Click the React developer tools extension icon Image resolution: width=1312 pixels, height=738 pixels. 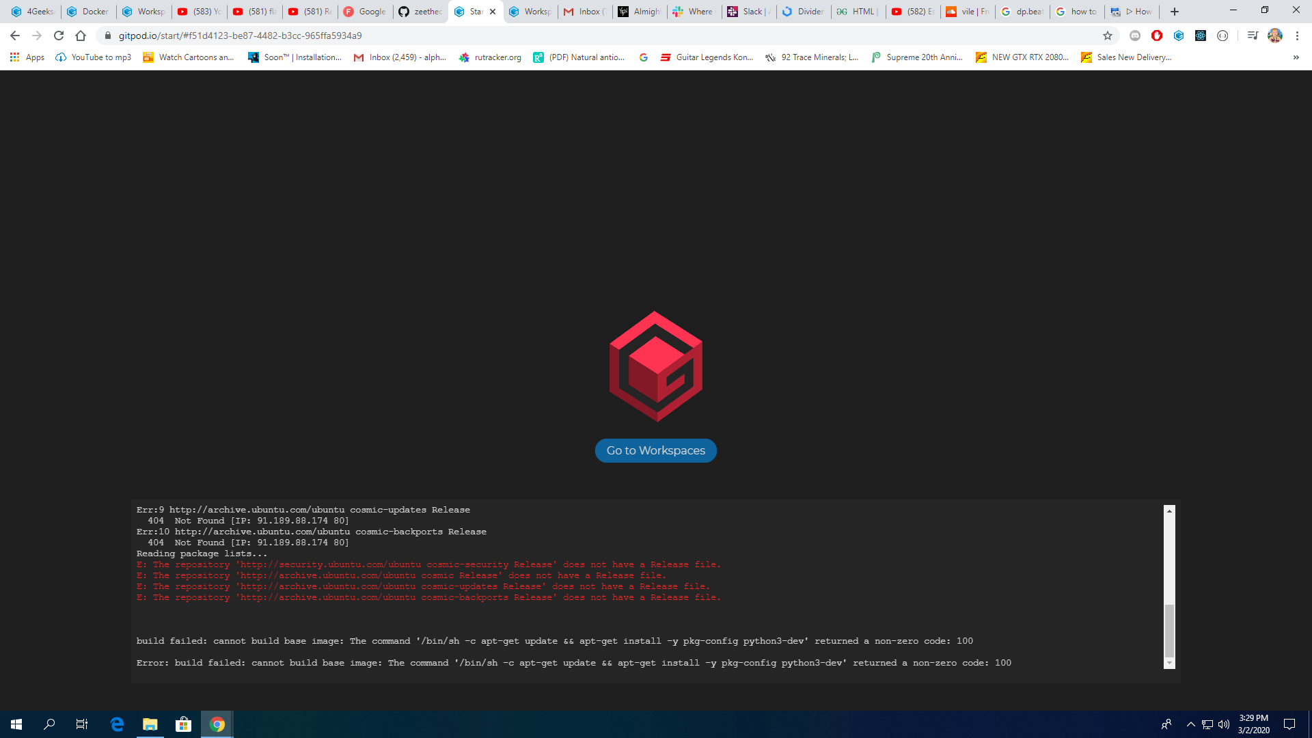pos(1201,36)
